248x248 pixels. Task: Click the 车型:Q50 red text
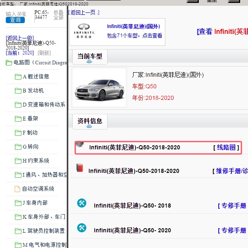[x=144, y=86]
